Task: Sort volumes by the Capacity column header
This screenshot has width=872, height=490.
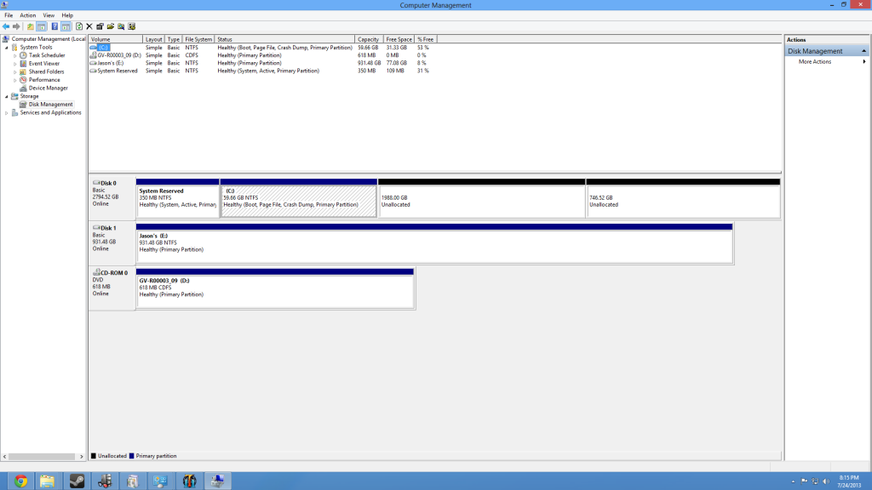Action: tap(368, 39)
